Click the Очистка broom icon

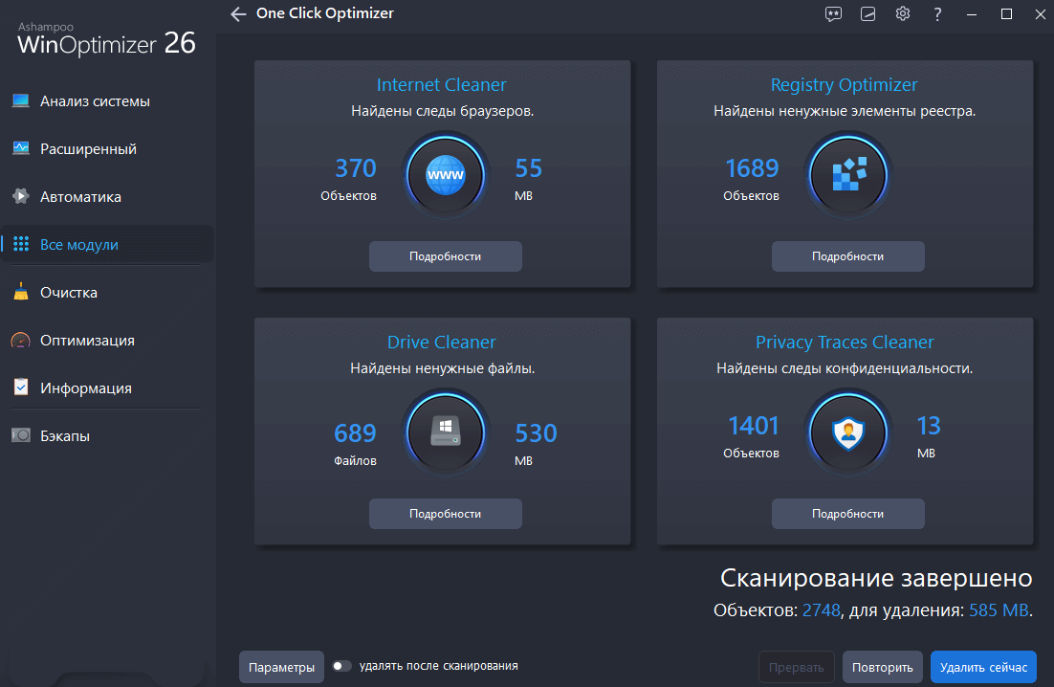point(21,292)
